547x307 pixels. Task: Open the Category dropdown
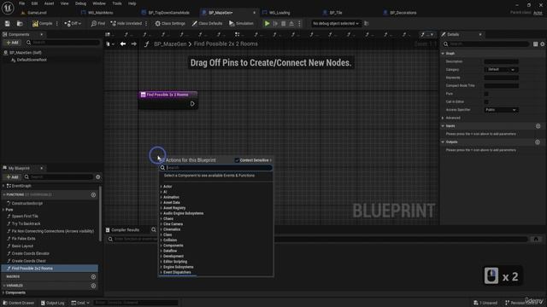(x=501, y=70)
